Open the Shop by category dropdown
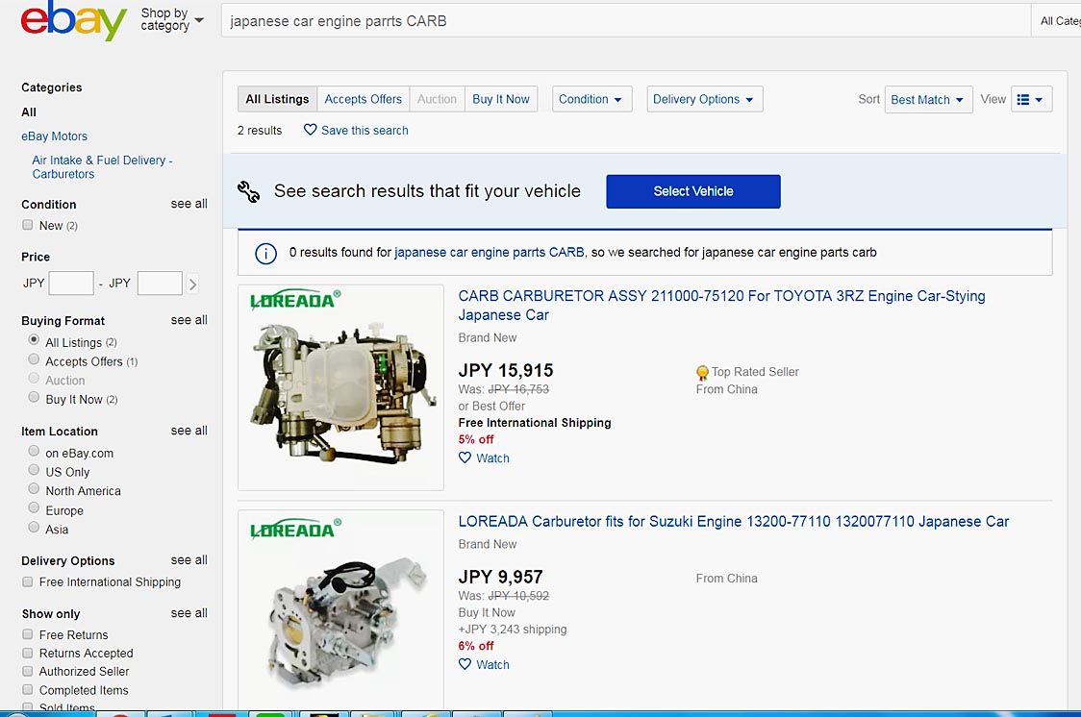The width and height of the screenshot is (1081, 717). (x=172, y=20)
